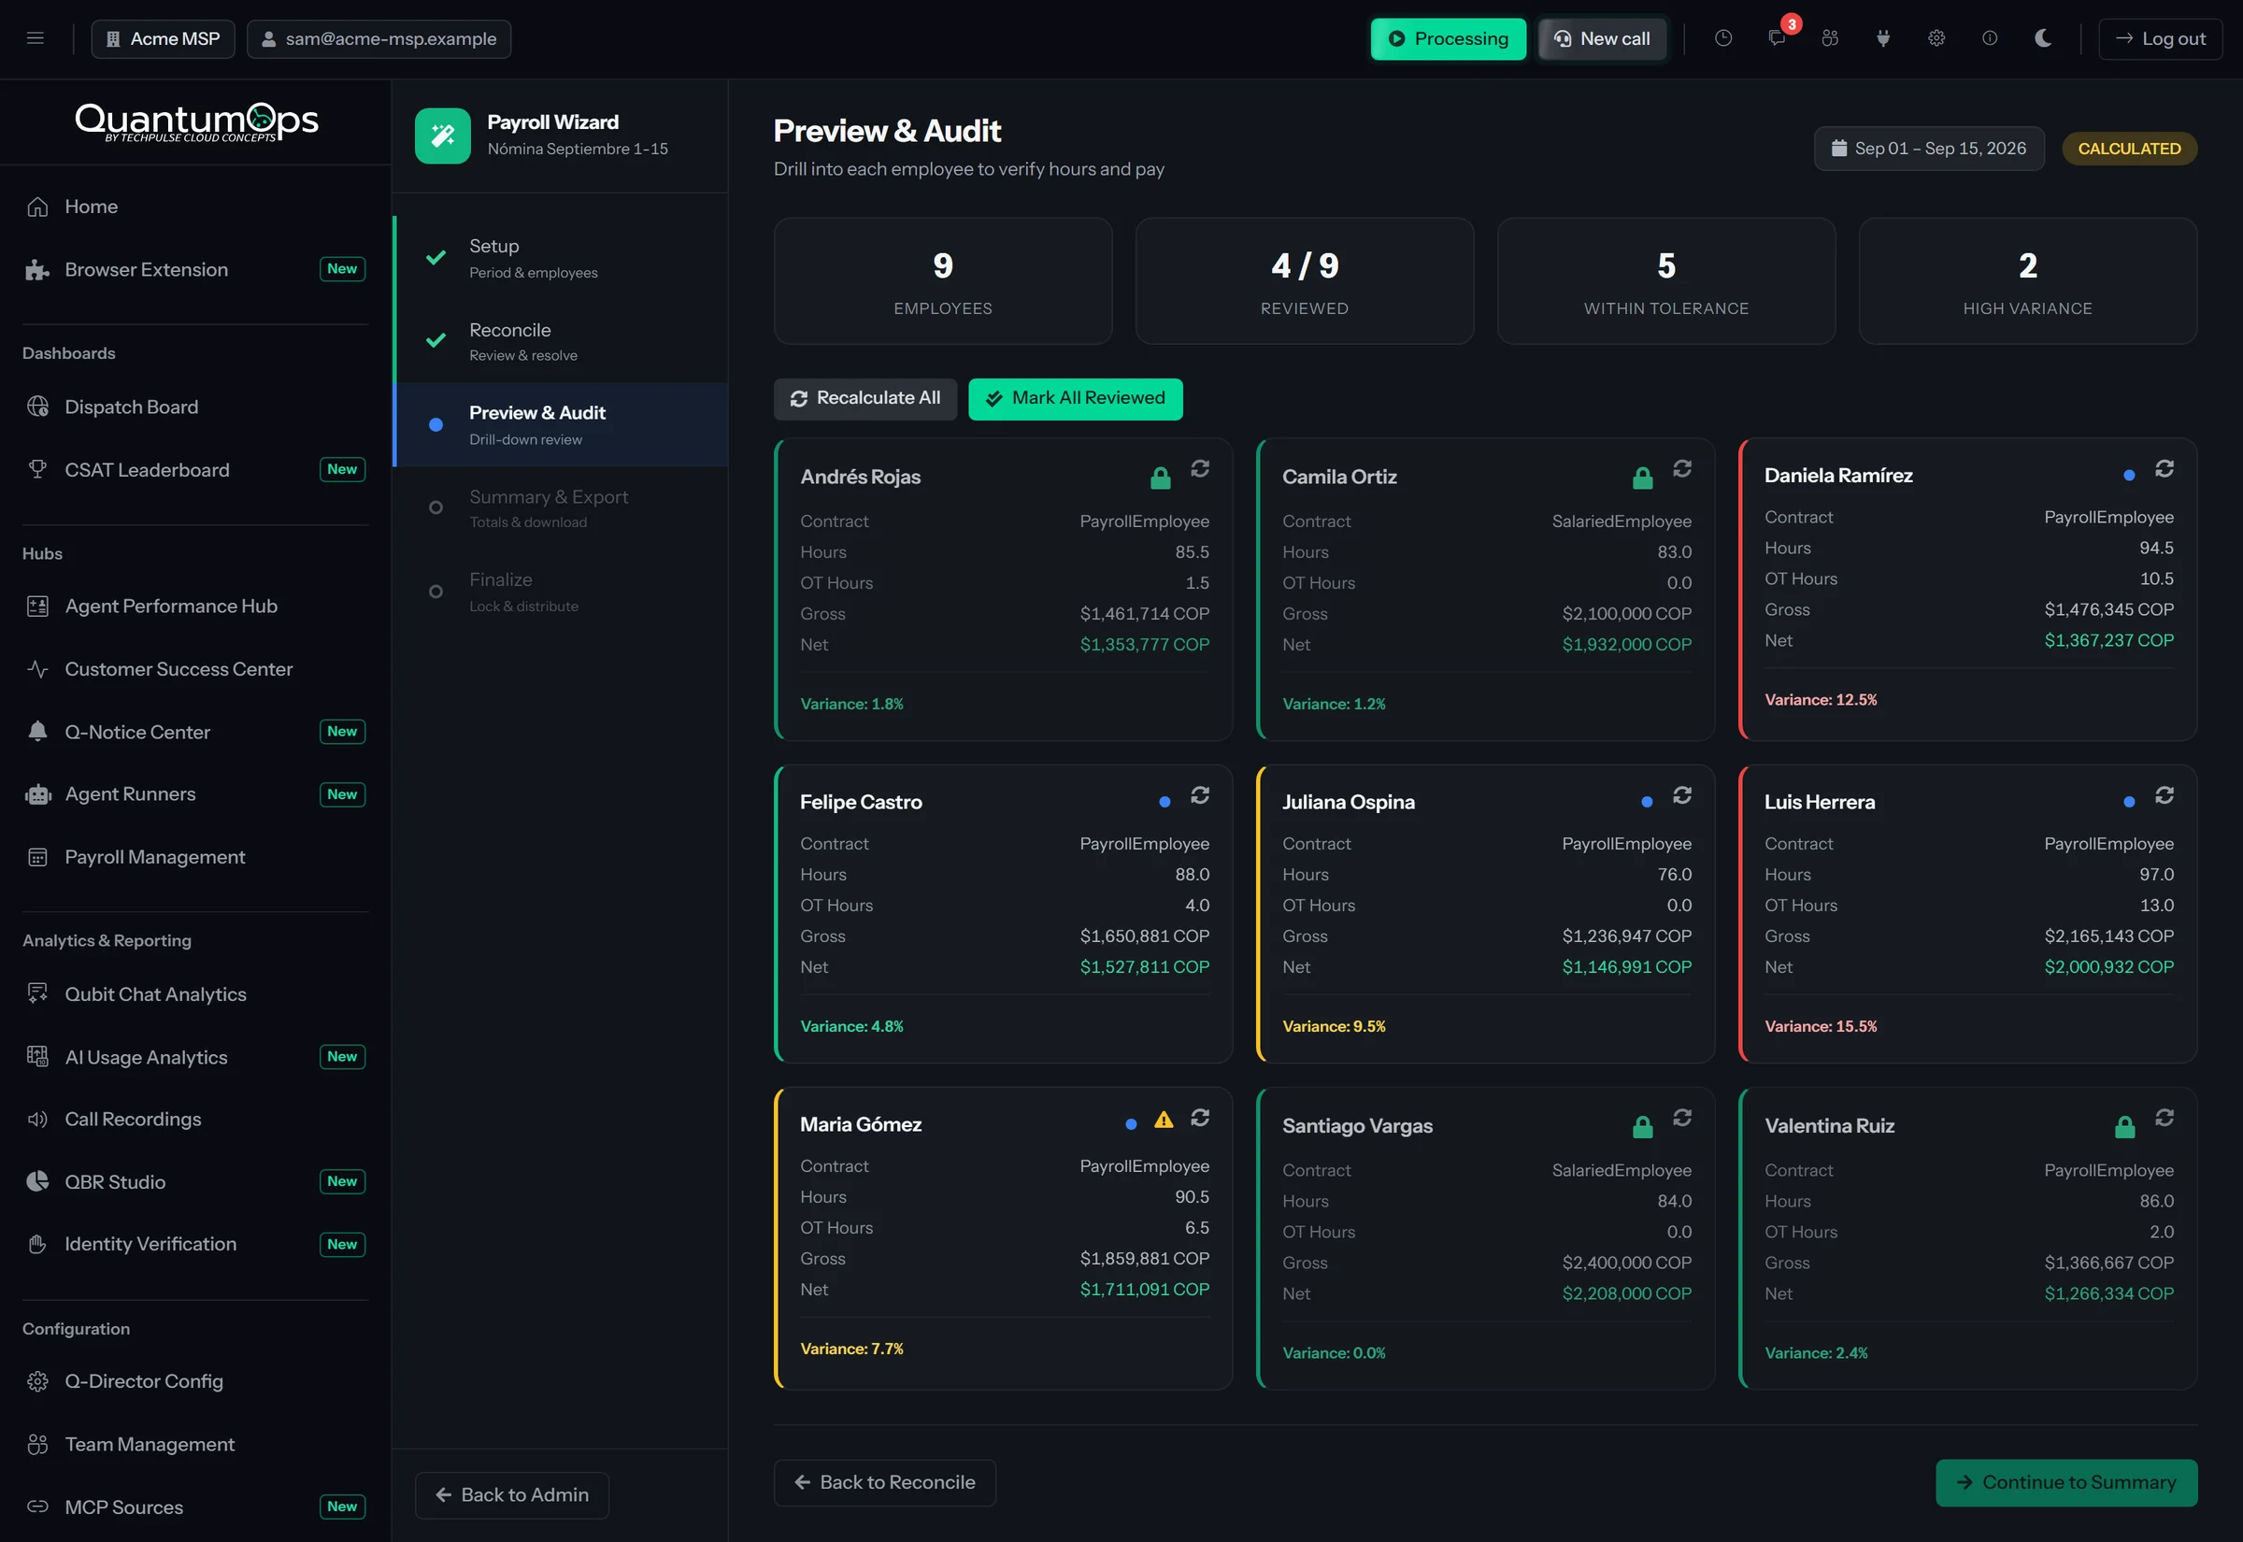Recalculate Felipe Castro card with refresh icon
The height and width of the screenshot is (1542, 2243).
click(1200, 795)
